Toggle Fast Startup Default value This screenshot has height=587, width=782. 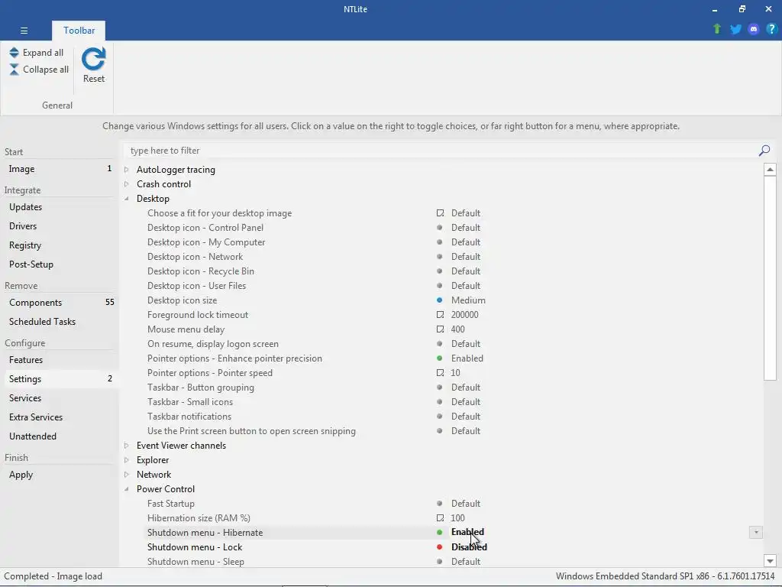tap(466, 504)
